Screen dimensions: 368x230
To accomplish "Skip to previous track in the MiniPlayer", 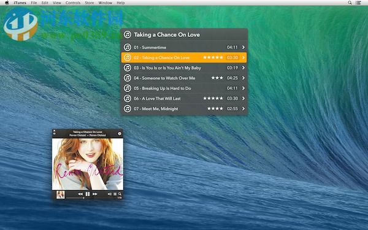I will pyautogui.click(x=80, y=194).
